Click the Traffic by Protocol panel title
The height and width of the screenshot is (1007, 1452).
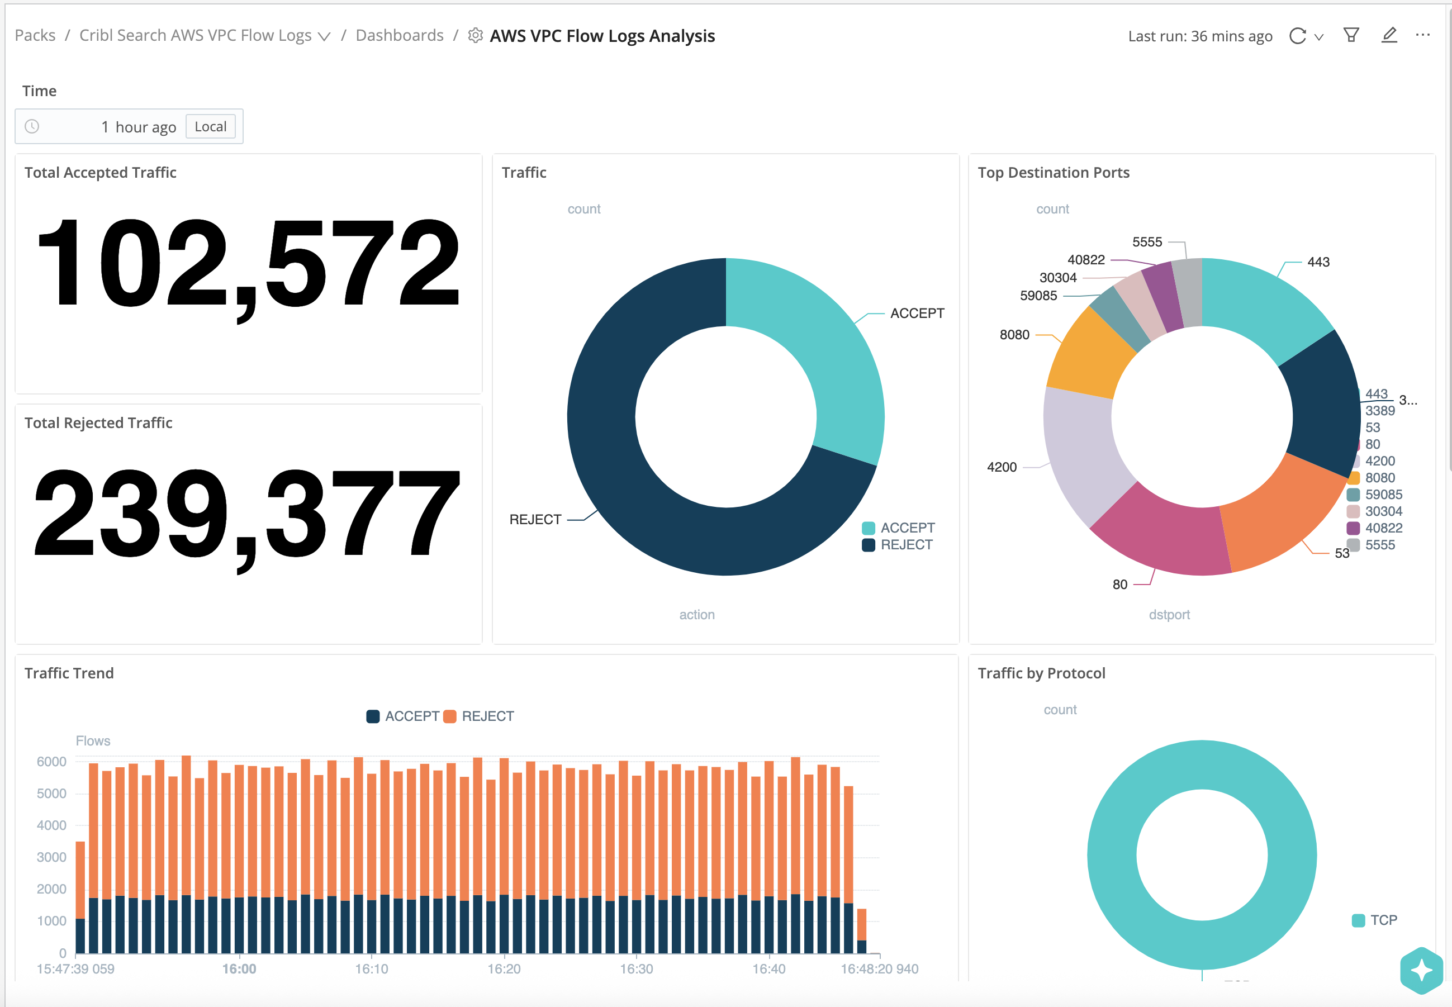(x=1042, y=673)
